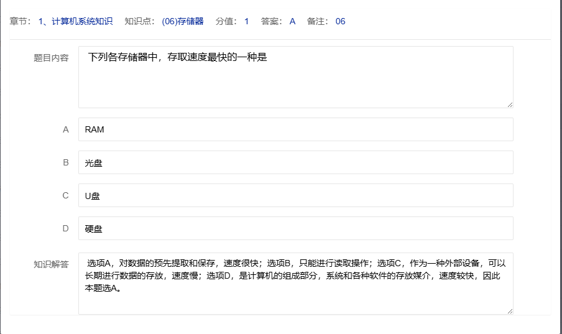562x334 pixels.
Task: Click the 备注 label in header
Action: pyautogui.click(x=318, y=21)
